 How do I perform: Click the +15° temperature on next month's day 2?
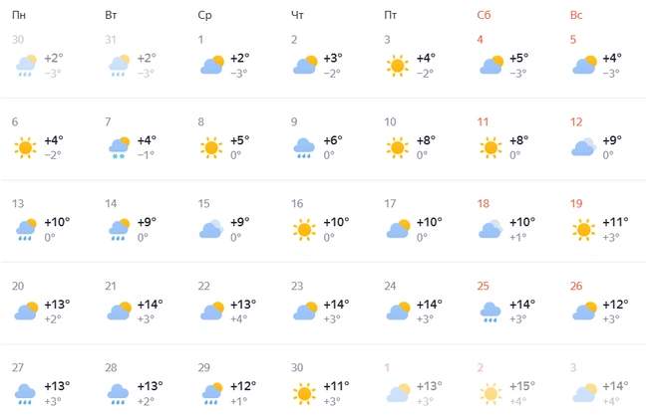pyautogui.click(x=521, y=386)
